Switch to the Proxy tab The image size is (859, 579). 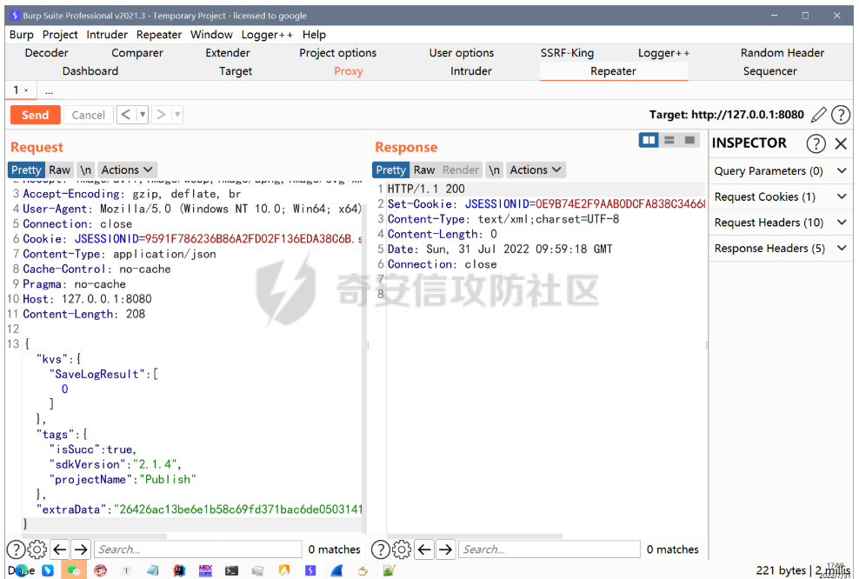349,71
